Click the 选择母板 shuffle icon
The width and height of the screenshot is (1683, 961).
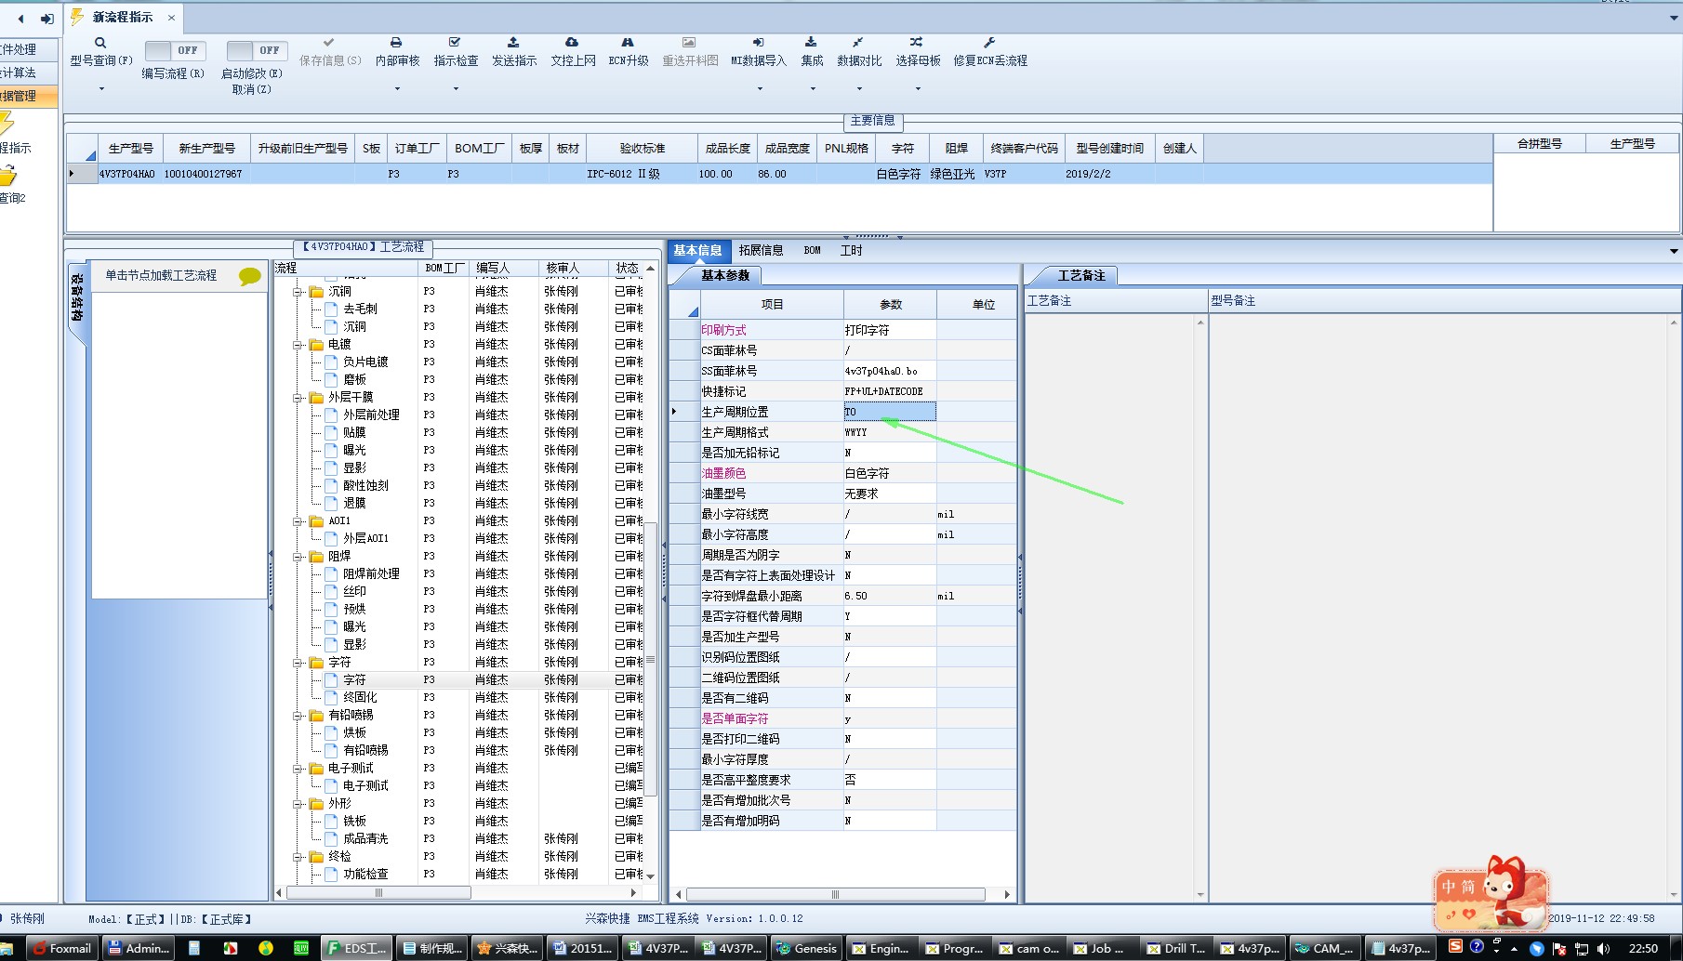[916, 43]
